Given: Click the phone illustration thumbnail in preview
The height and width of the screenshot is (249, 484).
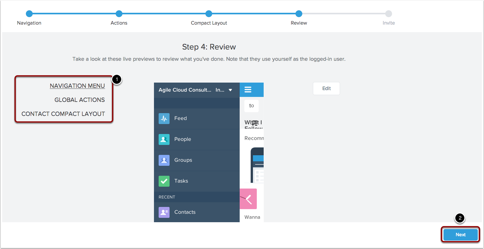Looking at the screenshot, I should 257,165.
